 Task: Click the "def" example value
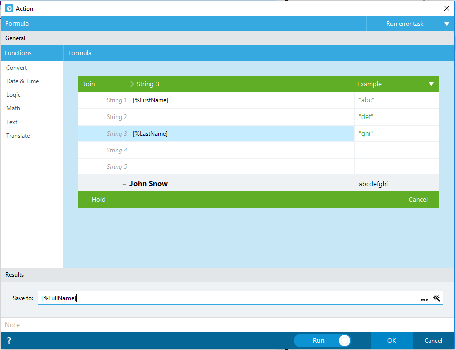366,117
